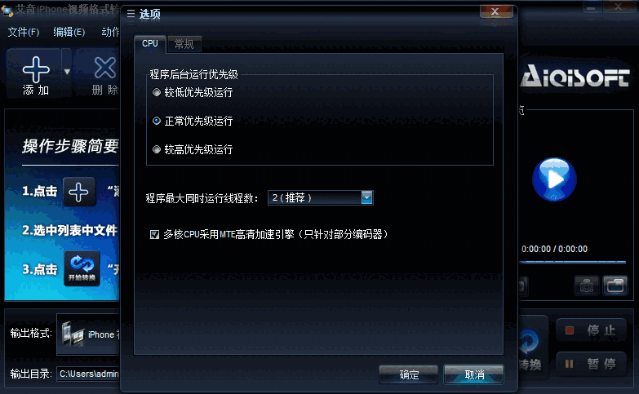Expand the arrow next to 添加 button
Image resolution: width=639 pixels, height=394 pixels.
(x=67, y=72)
